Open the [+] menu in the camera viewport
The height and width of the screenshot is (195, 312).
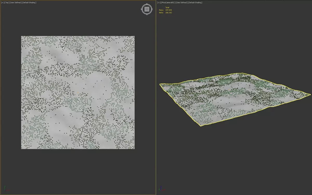(x=159, y=3)
